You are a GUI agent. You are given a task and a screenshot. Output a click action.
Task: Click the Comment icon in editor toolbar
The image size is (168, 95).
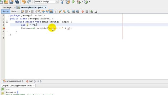(92, 12)
